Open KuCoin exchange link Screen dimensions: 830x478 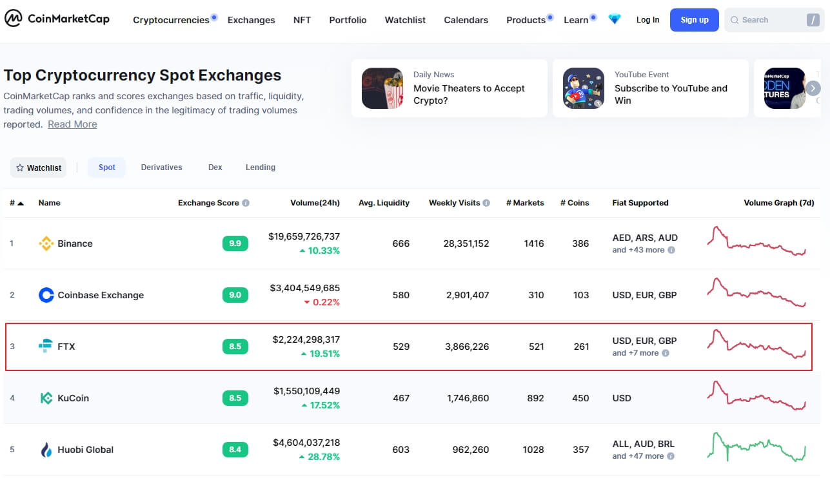pos(73,398)
